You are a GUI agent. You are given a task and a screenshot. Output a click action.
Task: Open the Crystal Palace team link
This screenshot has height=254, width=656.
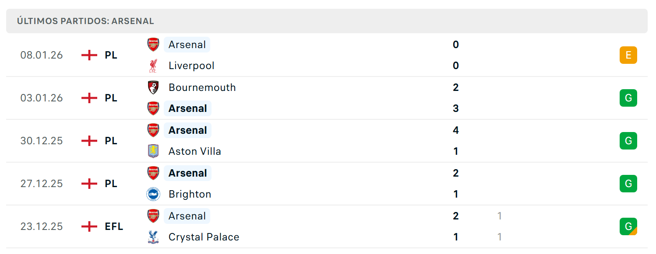(x=204, y=237)
